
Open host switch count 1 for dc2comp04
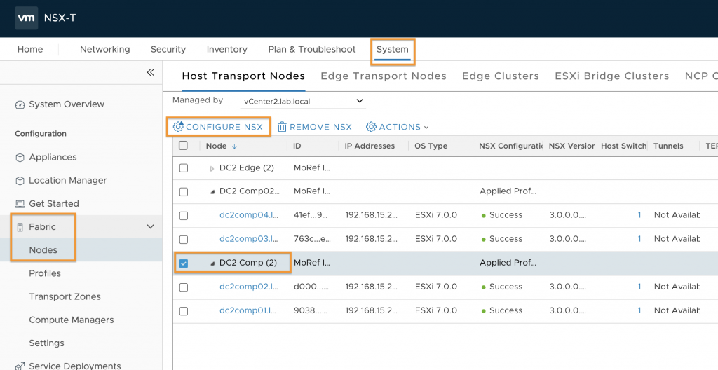[x=639, y=214]
